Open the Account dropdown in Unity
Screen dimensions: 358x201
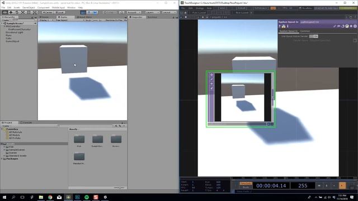pyautogui.click(x=134, y=12)
